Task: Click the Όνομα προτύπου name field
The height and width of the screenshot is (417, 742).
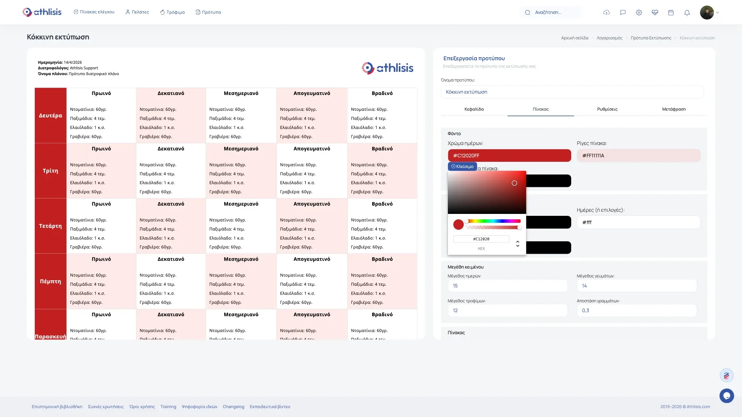Action: pyautogui.click(x=572, y=92)
